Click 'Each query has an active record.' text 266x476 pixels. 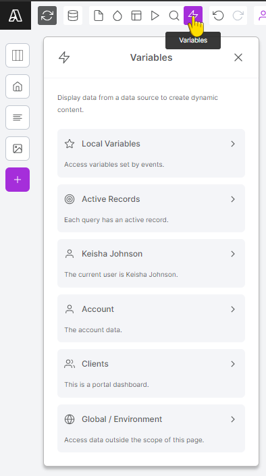click(x=116, y=220)
